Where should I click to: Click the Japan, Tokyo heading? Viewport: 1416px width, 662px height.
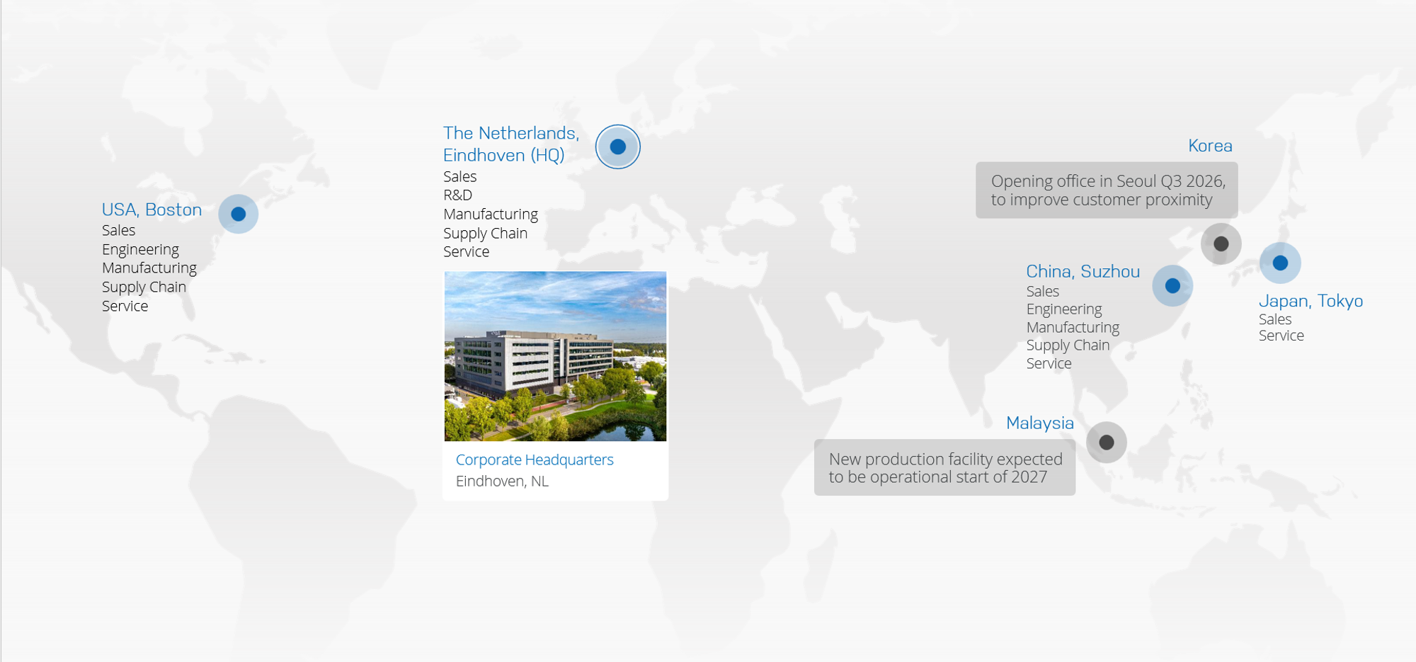(1310, 301)
